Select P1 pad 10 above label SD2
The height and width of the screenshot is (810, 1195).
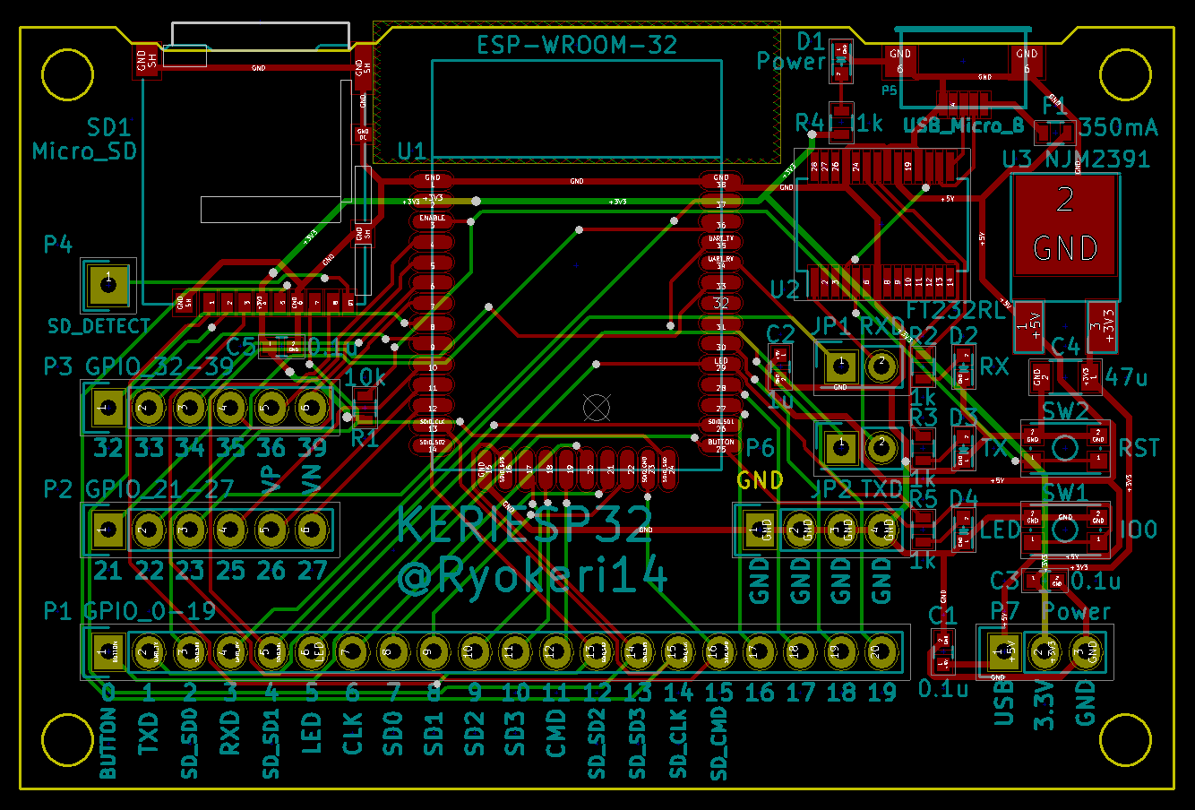click(x=475, y=652)
